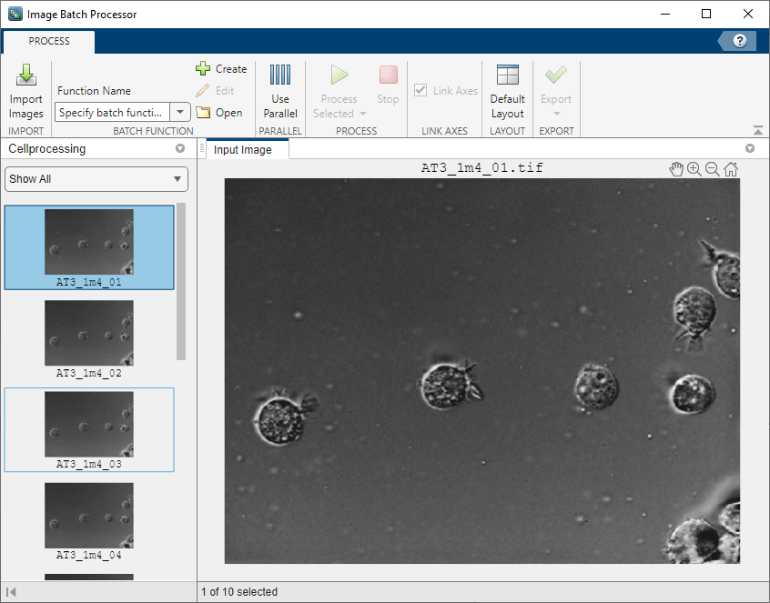Click the batch function name field
770x603 pixels.
click(112, 112)
